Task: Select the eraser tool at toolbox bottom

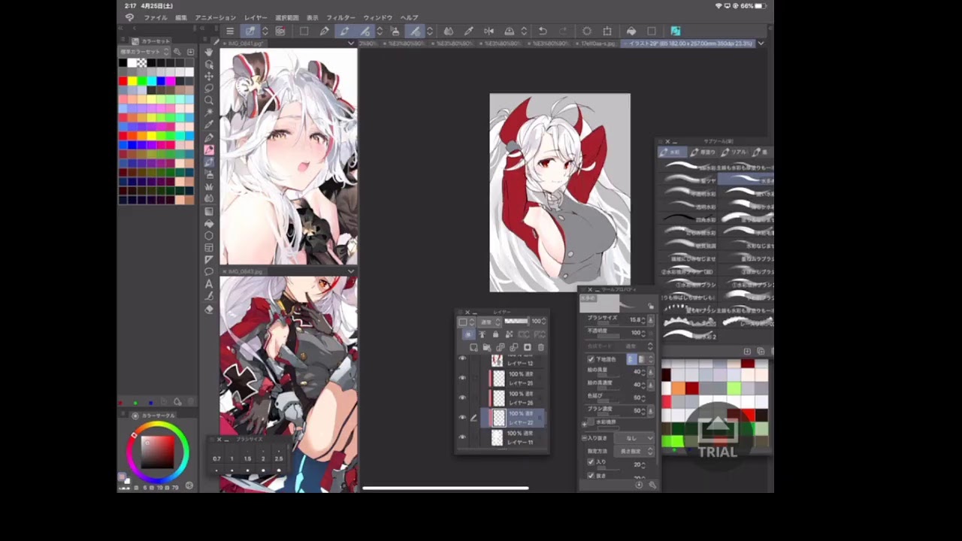Action: coord(209,308)
